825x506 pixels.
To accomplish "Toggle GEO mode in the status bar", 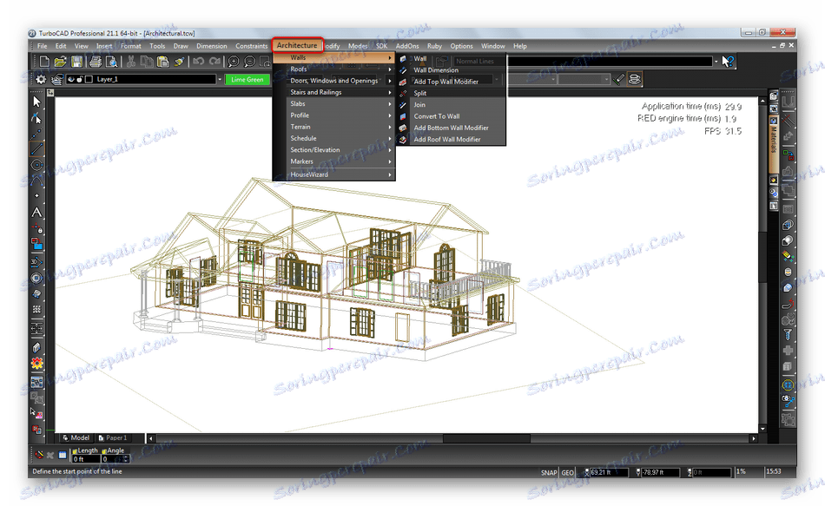I will [x=568, y=472].
